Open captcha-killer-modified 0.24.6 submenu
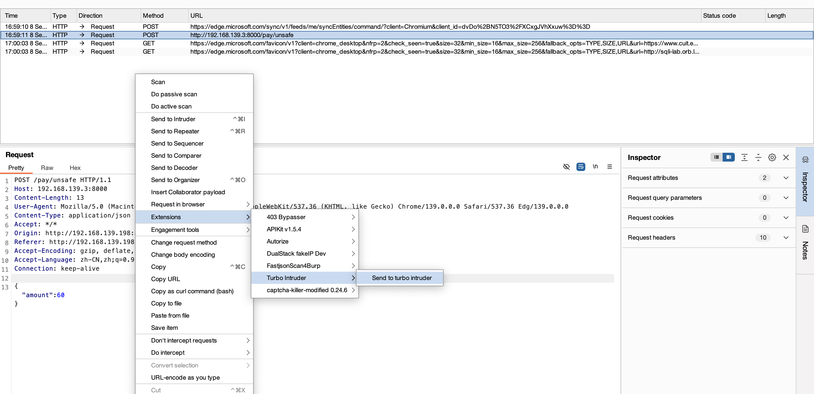 coord(305,290)
